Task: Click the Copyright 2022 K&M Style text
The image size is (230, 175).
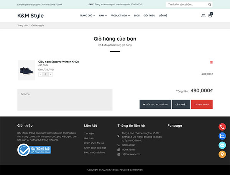Action: 115,170
